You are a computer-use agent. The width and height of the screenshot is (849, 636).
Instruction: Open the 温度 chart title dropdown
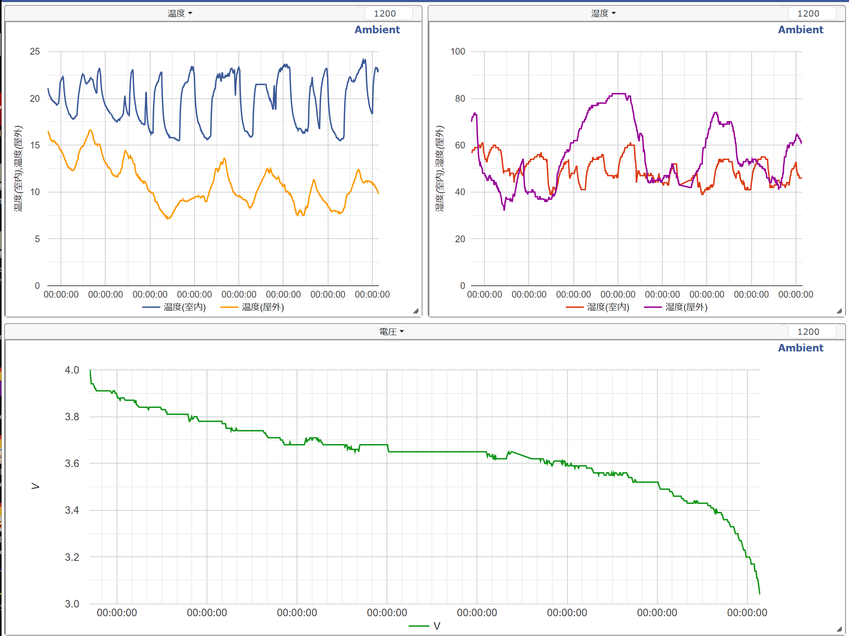coord(180,13)
